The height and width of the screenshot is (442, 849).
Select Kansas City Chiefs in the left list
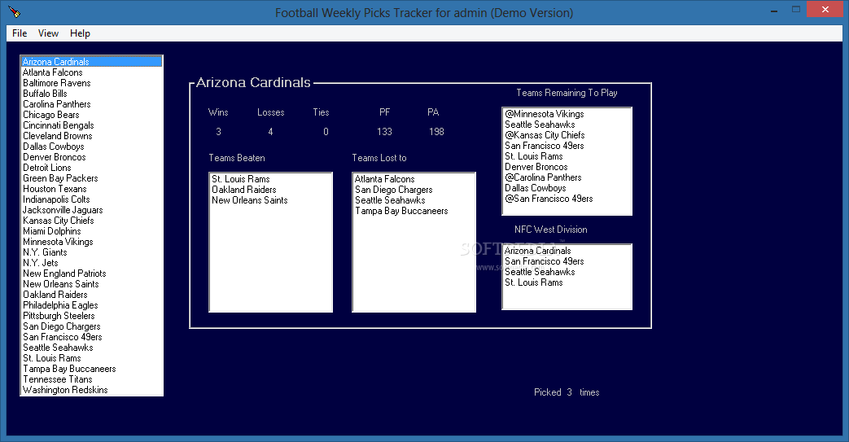point(91,220)
